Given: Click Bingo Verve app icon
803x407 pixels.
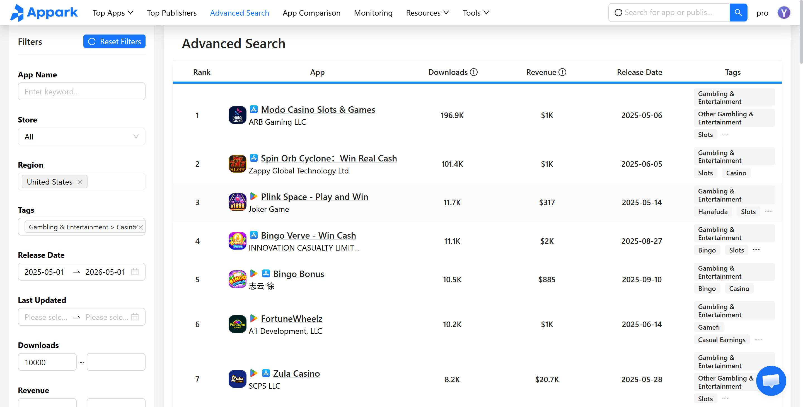Looking at the screenshot, I should pos(237,241).
